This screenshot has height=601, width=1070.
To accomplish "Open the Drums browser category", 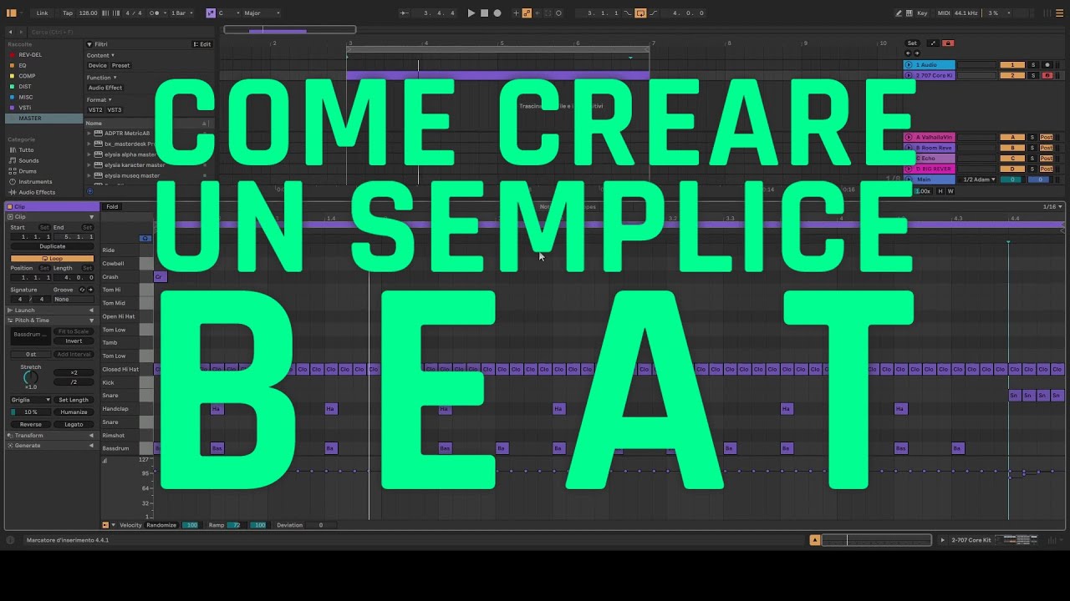I will click(28, 171).
